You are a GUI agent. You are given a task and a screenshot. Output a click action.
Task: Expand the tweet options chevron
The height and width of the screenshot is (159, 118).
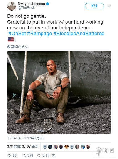pyautogui.click(x=109, y=6)
